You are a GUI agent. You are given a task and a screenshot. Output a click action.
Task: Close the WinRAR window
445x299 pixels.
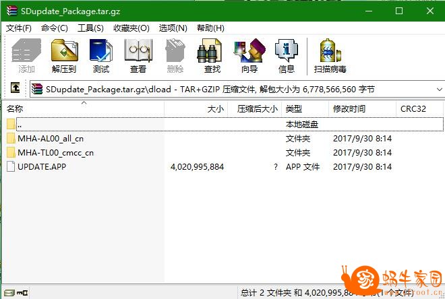coord(430,11)
